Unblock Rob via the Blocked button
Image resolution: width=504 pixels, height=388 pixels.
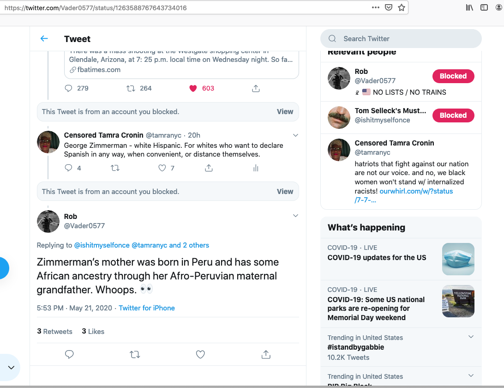pos(453,76)
